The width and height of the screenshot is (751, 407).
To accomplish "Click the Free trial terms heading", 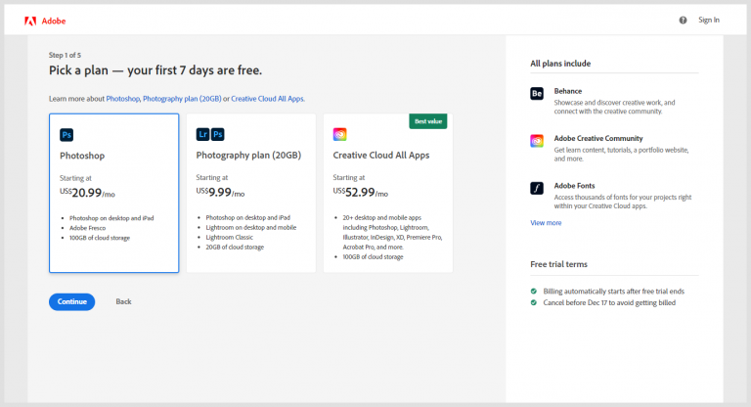I will 559,264.
